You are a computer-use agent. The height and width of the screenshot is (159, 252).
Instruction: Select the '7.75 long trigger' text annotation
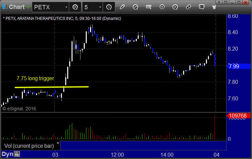35,78
